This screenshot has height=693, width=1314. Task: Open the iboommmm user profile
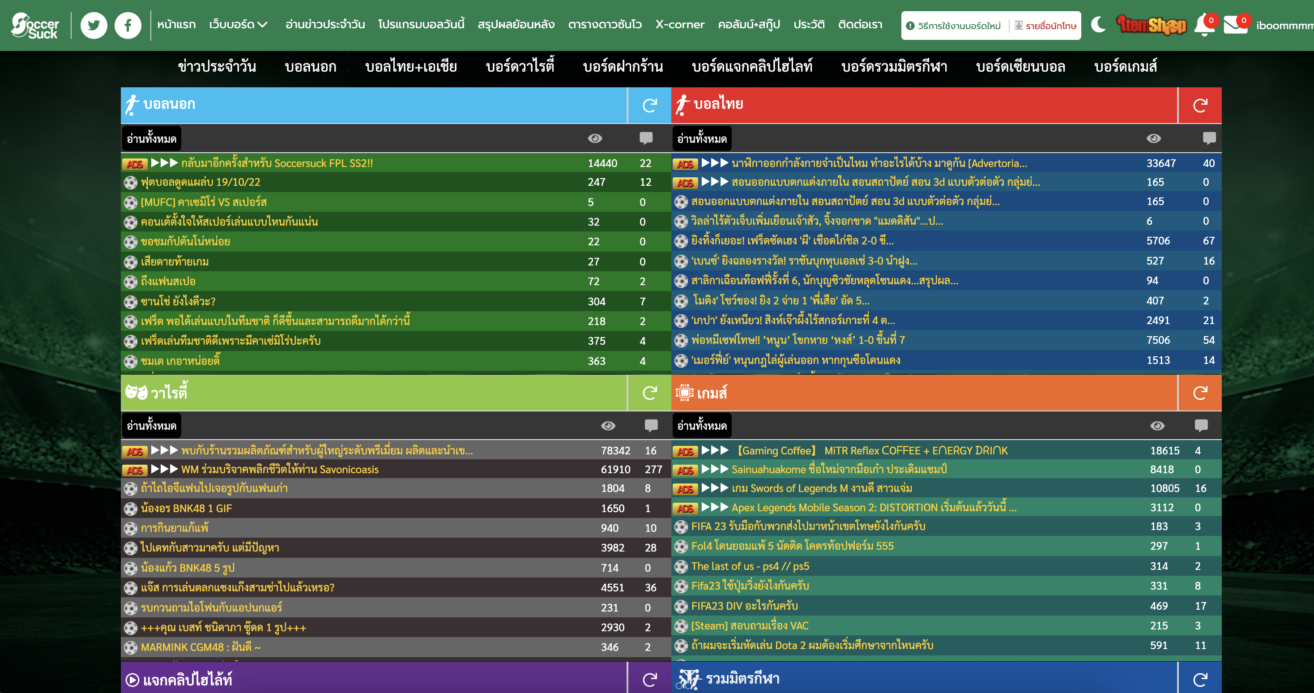[1284, 26]
